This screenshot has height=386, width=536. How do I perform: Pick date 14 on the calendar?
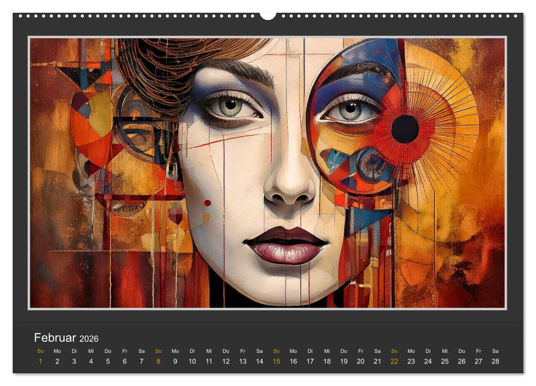point(259,361)
